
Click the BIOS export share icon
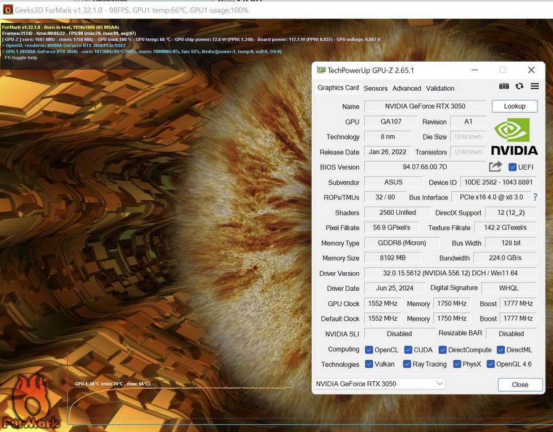pos(495,167)
